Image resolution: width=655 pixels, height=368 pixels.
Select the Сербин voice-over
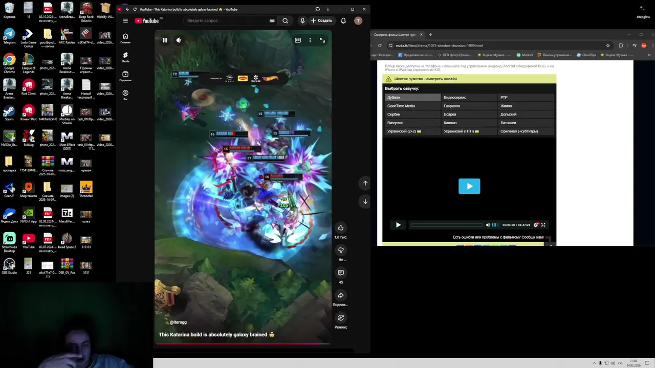(412, 114)
